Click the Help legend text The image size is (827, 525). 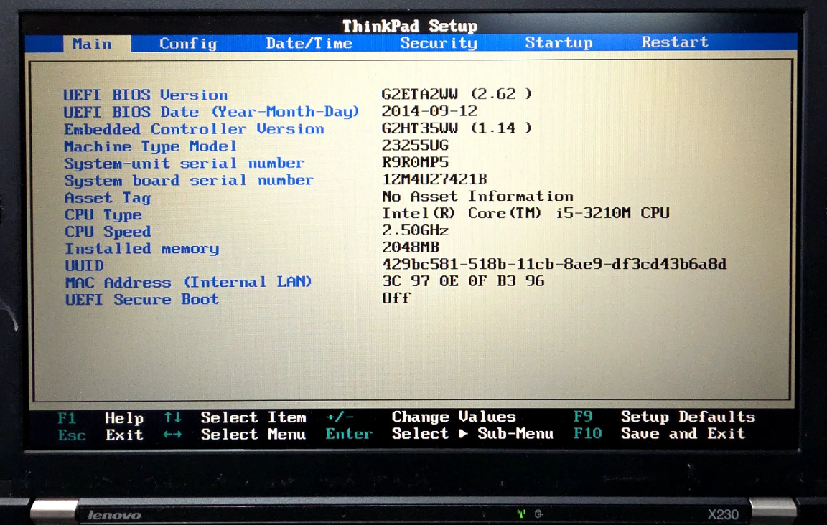point(124,419)
